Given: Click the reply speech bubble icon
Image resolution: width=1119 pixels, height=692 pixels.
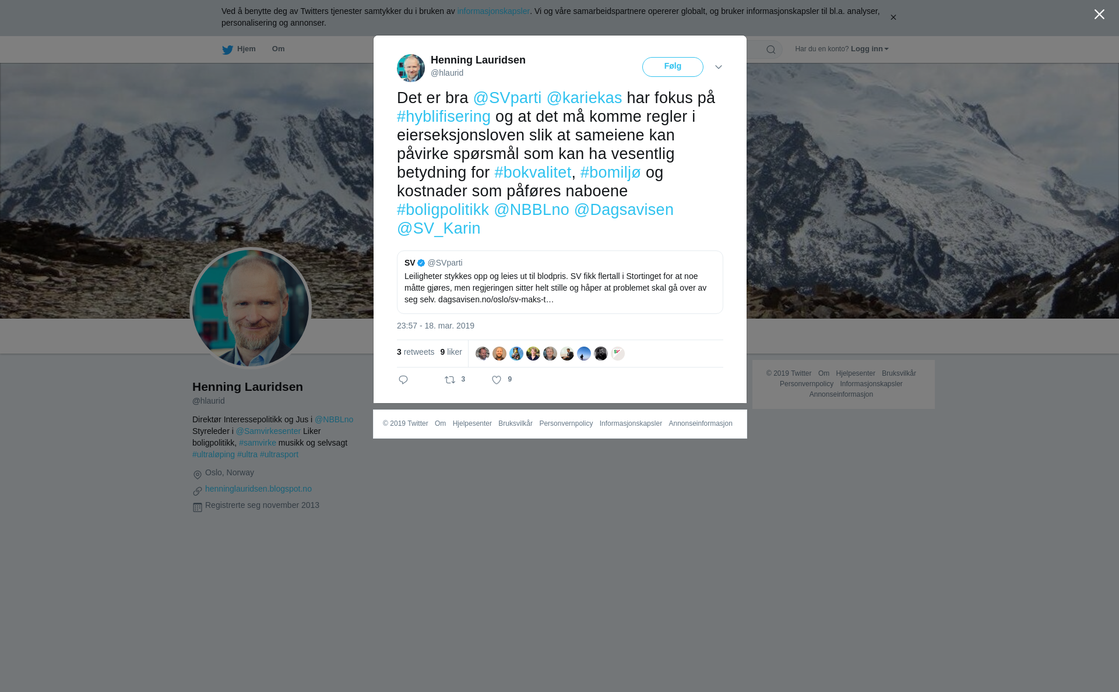Looking at the screenshot, I should [403, 380].
